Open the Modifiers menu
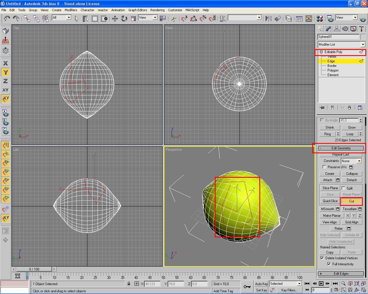The height and width of the screenshot is (294, 368). (x=71, y=10)
